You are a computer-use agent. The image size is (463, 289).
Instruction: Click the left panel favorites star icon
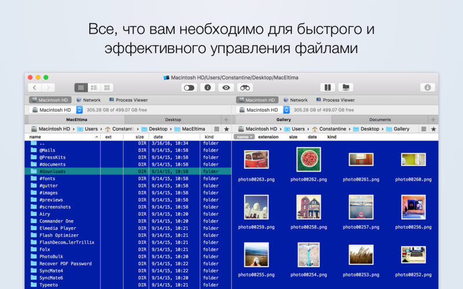coord(226,129)
